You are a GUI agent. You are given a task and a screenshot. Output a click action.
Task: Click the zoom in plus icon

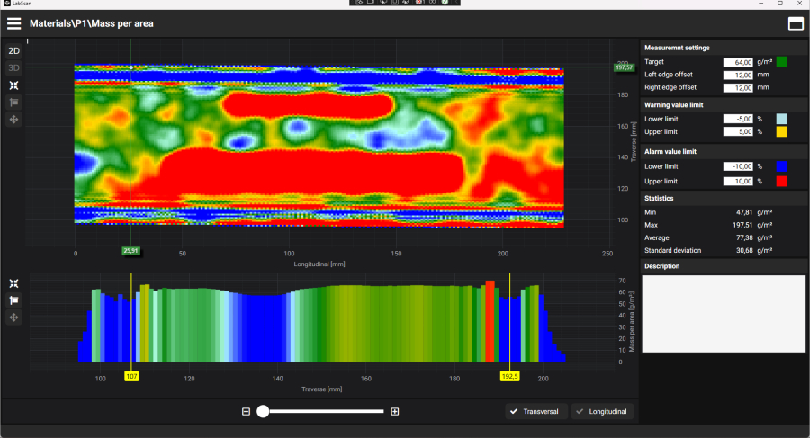(394, 411)
